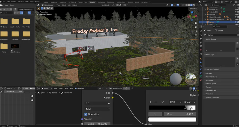239x127 pixels.
Task: Switch to rendered viewport shading
Action: tap(194, 5)
